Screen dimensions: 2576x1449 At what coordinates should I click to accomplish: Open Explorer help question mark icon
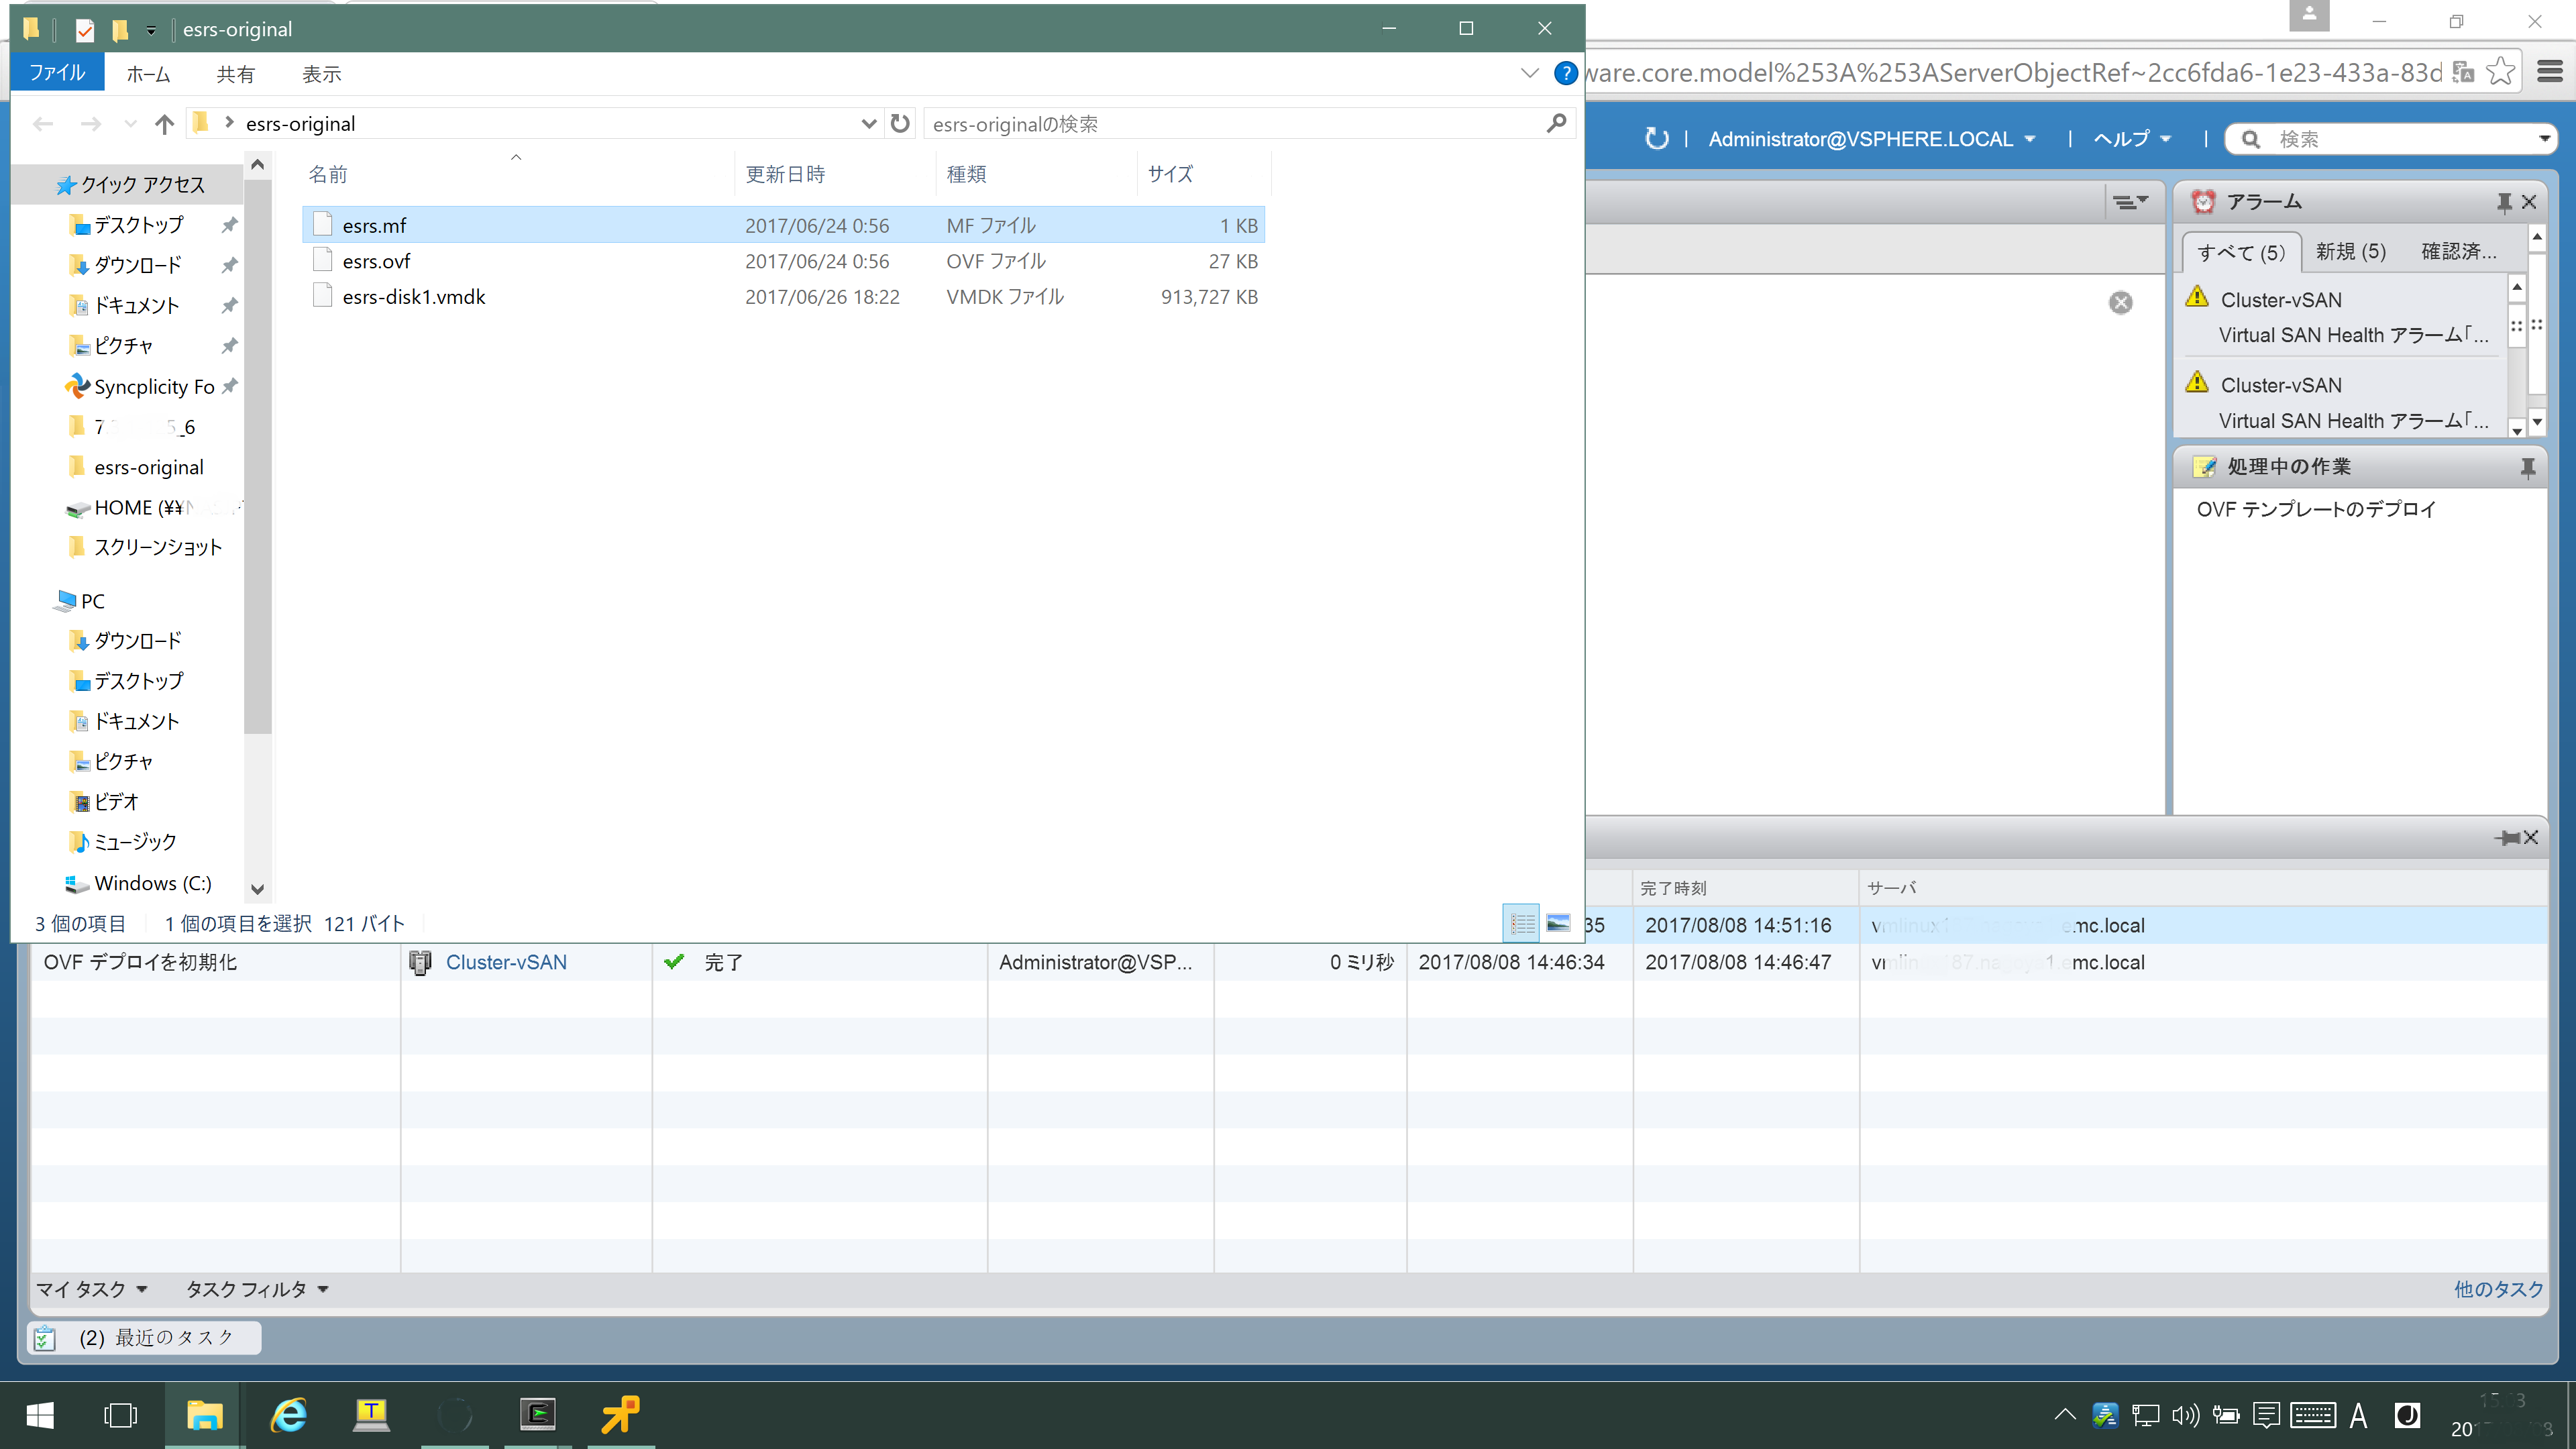coord(1565,73)
